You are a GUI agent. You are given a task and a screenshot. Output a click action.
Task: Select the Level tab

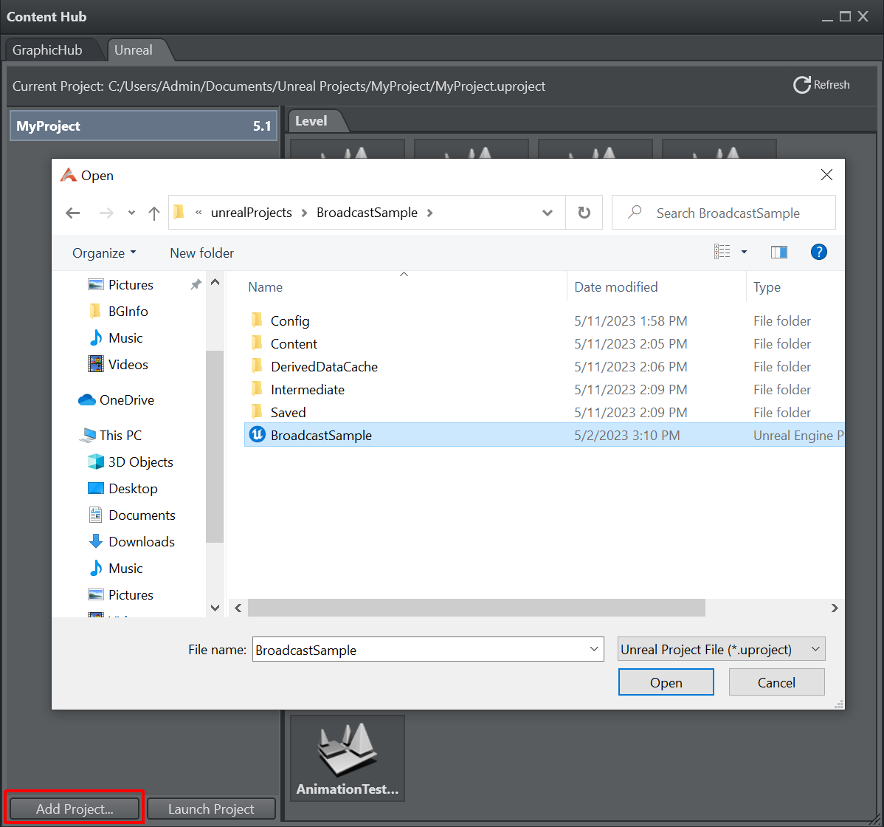tap(311, 120)
